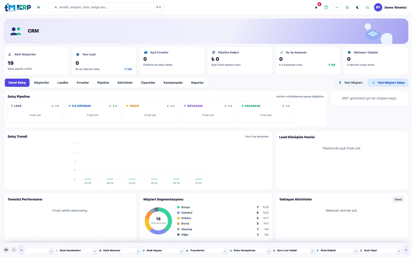Open the Aktiviteler tab
The height and width of the screenshot is (257, 412).
pos(125,83)
